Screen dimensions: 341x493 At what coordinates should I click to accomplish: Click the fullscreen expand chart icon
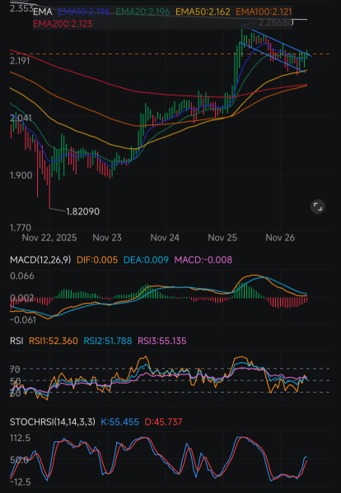point(318,207)
